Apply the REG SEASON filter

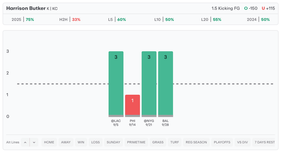(x=196, y=142)
